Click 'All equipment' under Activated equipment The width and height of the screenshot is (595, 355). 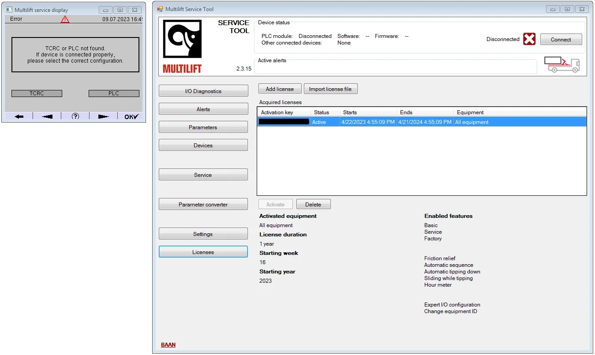point(276,225)
